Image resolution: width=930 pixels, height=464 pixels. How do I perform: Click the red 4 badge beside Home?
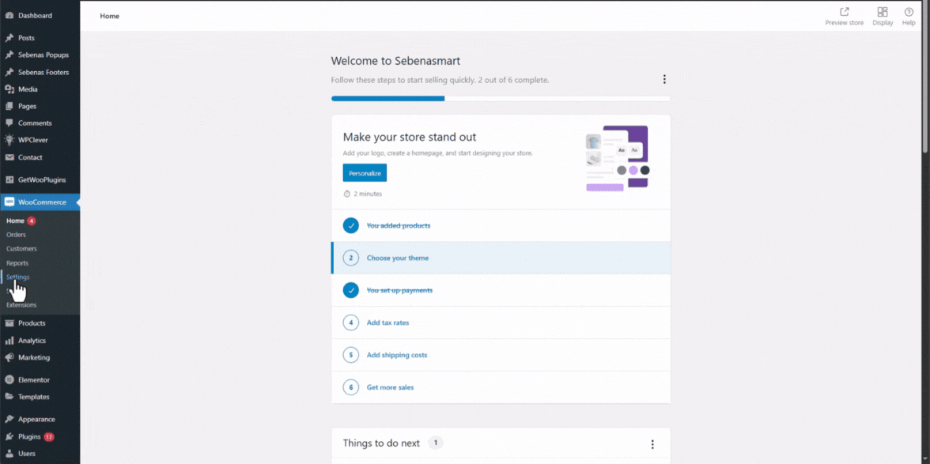point(32,221)
